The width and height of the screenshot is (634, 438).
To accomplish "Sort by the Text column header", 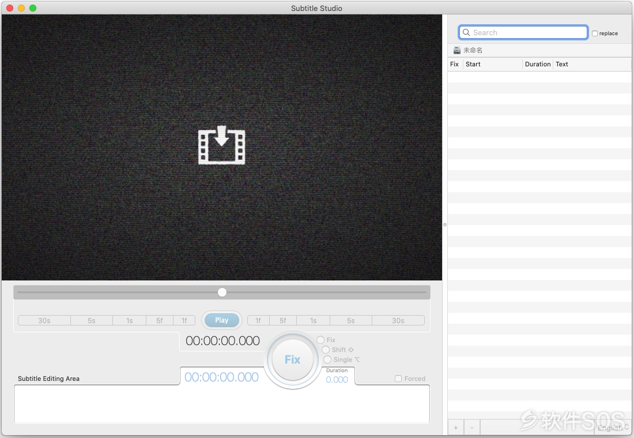I will (592, 64).
